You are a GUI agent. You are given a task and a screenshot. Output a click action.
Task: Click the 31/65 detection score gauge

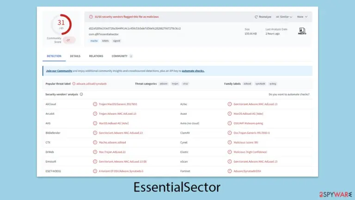click(x=61, y=25)
